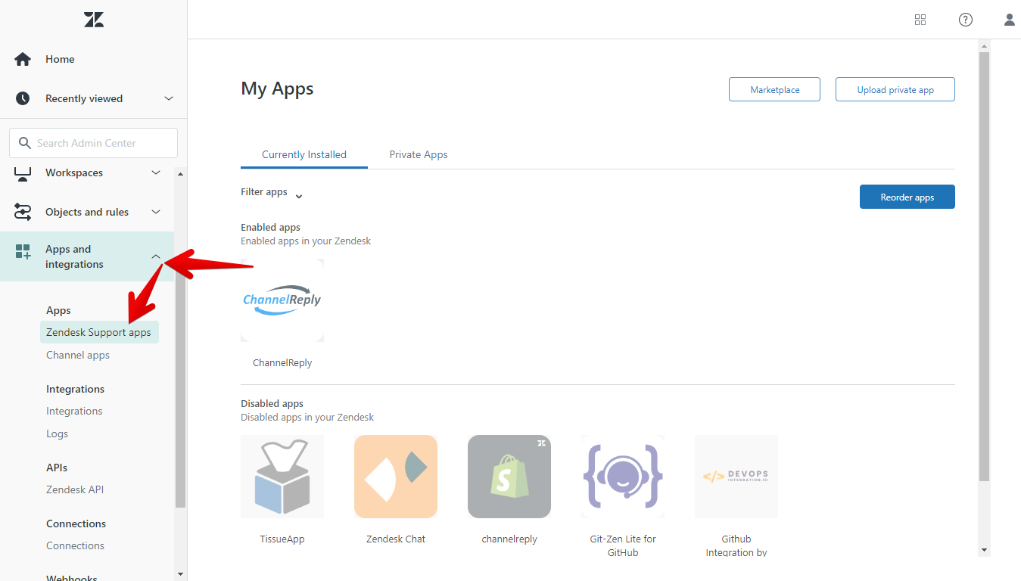Switch to the Currently Installed tab
The height and width of the screenshot is (581, 1021).
click(x=304, y=154)
